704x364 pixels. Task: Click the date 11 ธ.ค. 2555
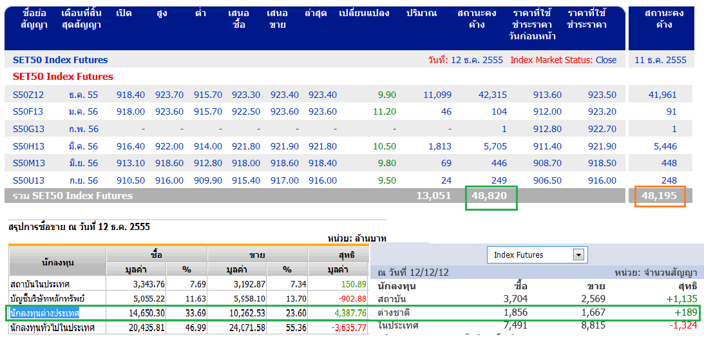(x=660, y=60)
